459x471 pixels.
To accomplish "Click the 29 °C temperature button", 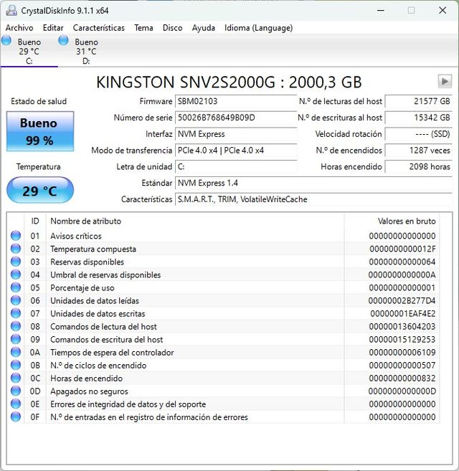I will coord(39,191).
